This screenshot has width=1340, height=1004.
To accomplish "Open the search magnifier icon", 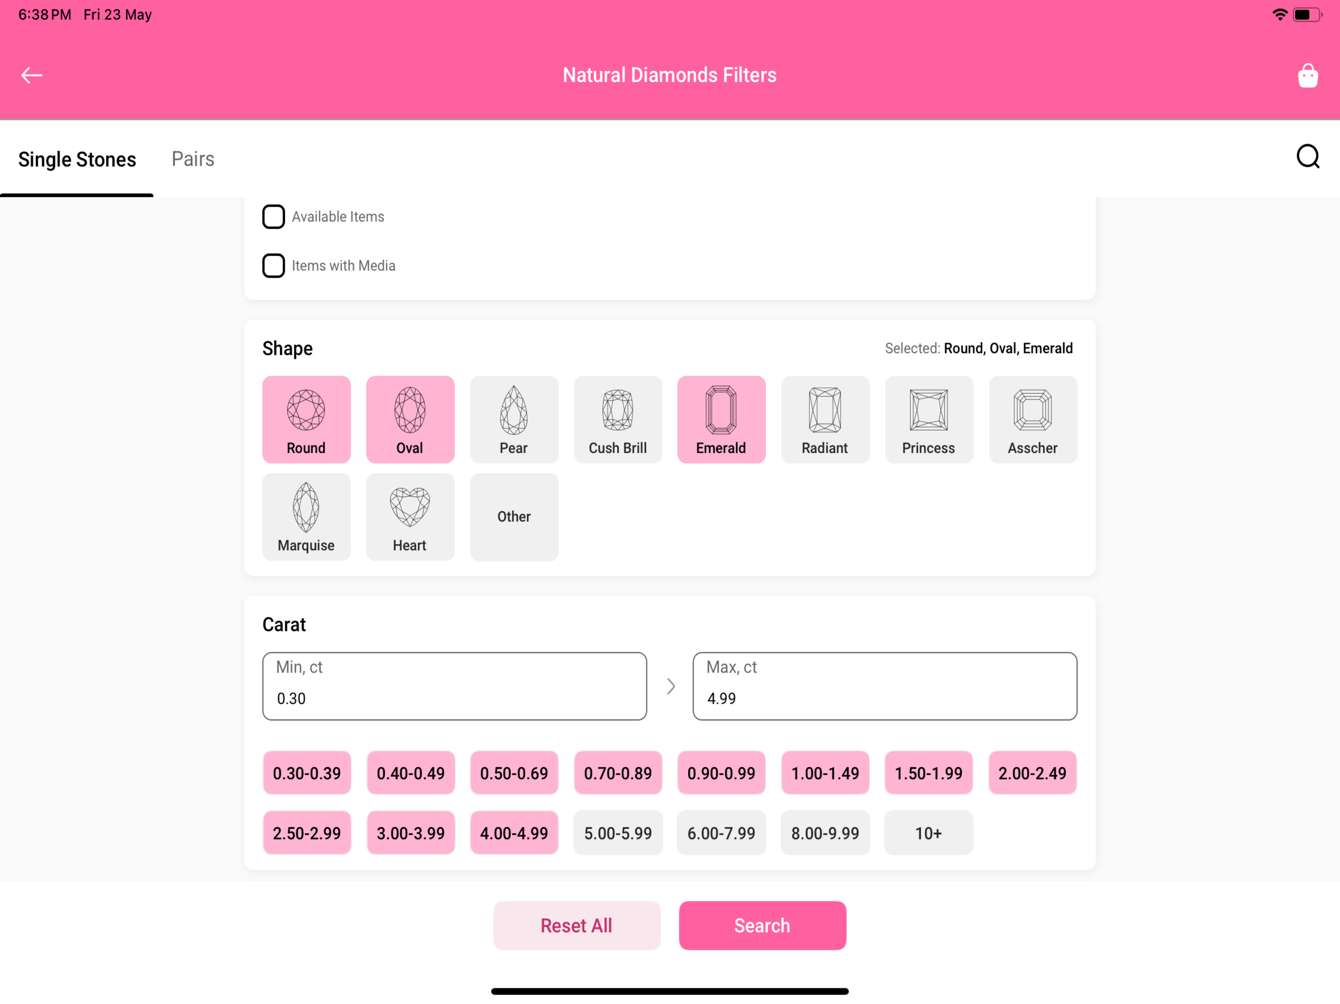I will coord(1307,156).
